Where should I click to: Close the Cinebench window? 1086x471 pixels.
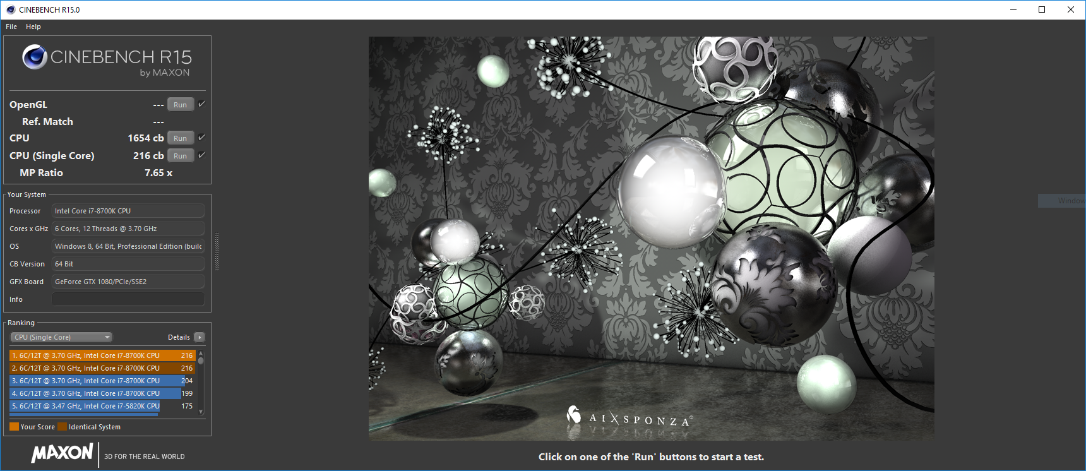1071,9
